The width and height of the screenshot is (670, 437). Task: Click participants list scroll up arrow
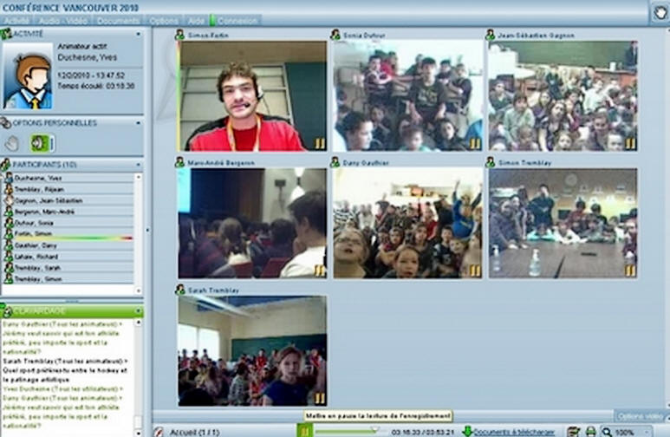click(x=139, y=177)
